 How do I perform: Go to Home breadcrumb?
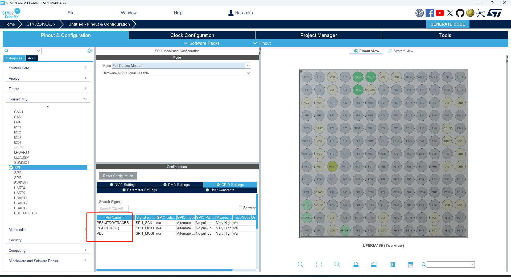click(x=10, y=24)
